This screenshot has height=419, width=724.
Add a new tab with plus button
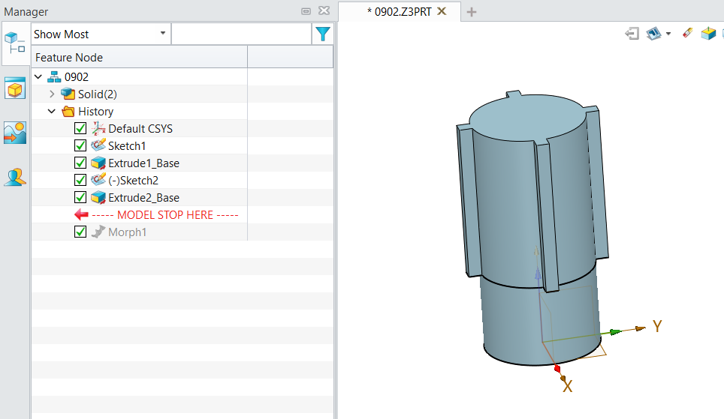click(472, 11)
